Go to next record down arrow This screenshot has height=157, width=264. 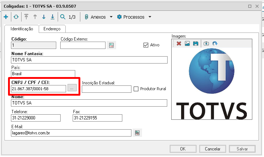[x=44, y=17]
